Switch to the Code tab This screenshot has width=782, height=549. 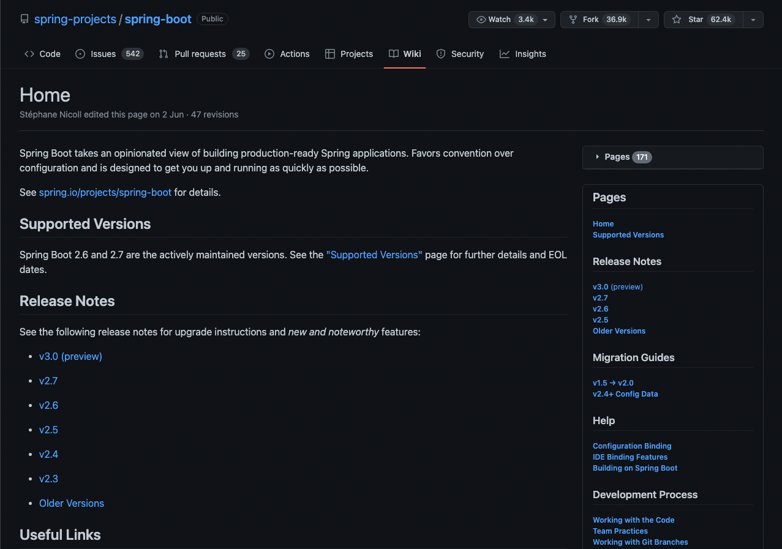[42, 54]
